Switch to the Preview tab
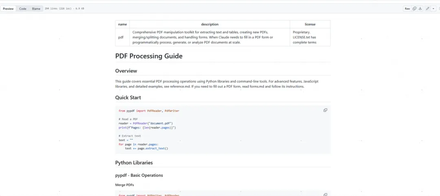The height and width of the screenshot is (196, 440). (x=8, y=9)
